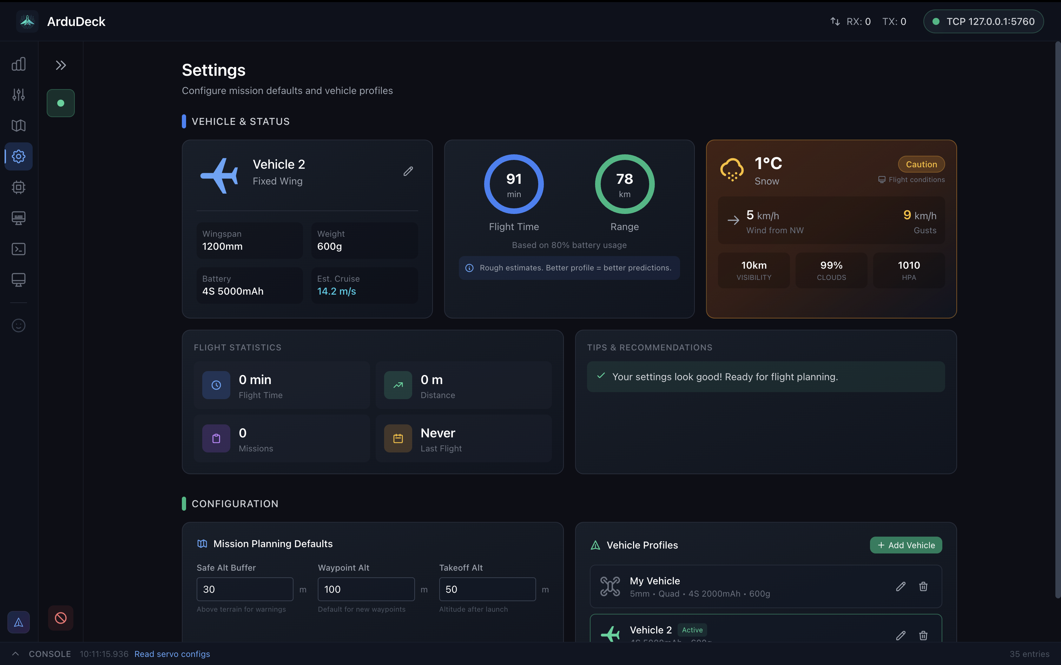This screenshot has height=665, width=1061.
Task: Open the telemetry bar-chart sidebar icon
Action: (x=19, y=64)
